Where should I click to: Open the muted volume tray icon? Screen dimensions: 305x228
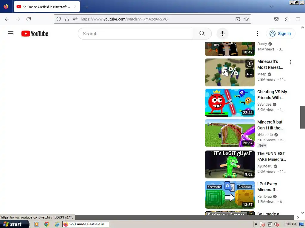(x=277, y=224)
